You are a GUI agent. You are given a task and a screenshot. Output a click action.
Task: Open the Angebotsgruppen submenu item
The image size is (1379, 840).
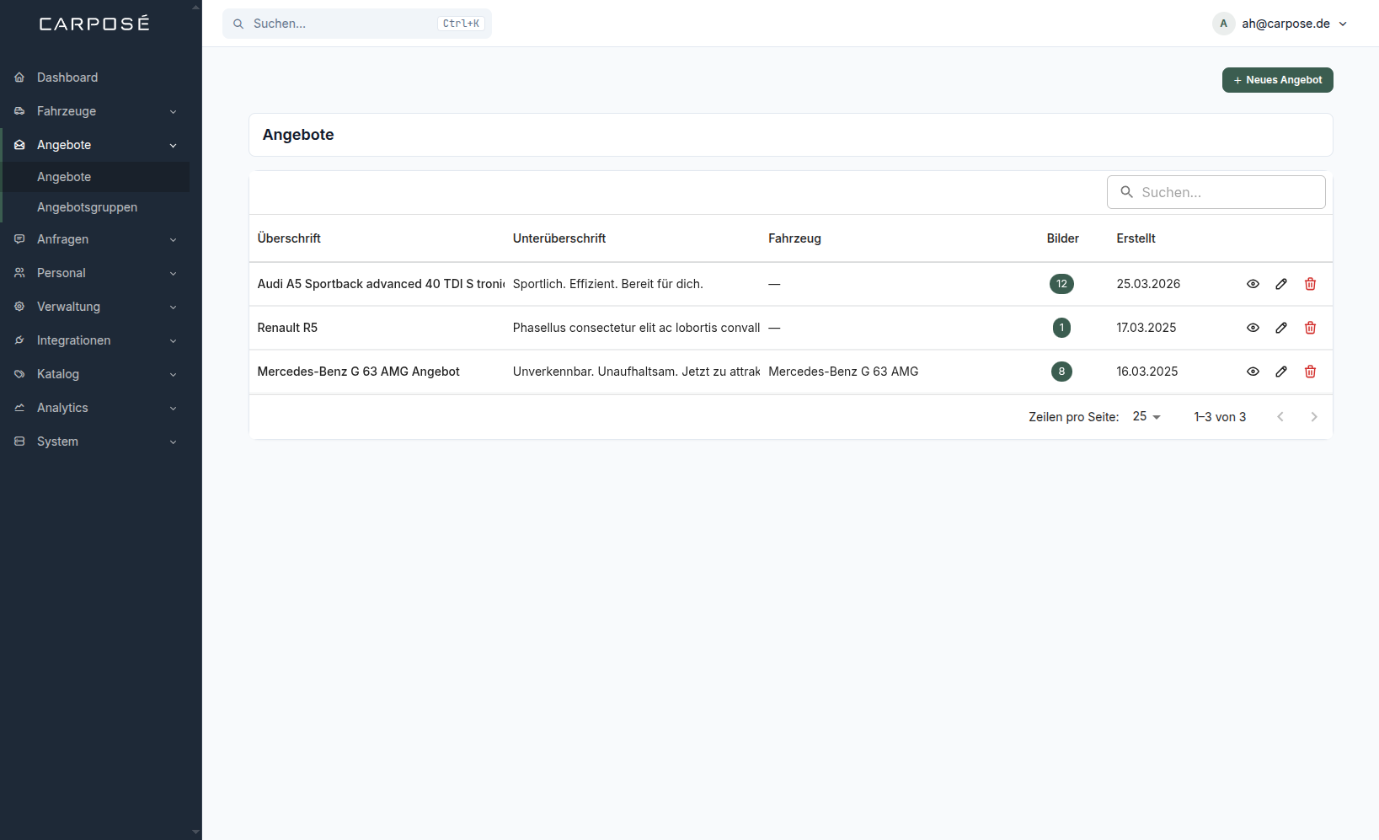96,207
